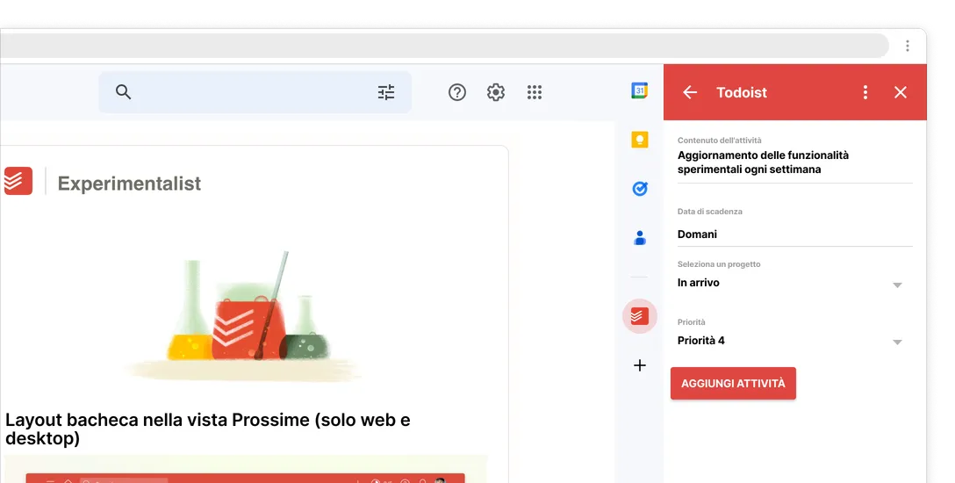Select the Todoist add-on icon in sidebar
The image size is (955, 483).
pos(640,316)
